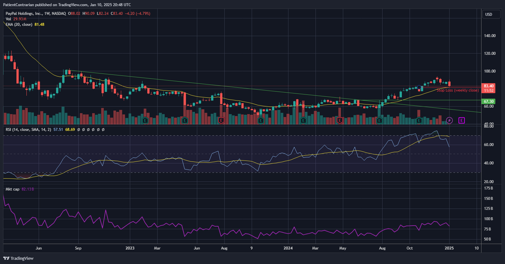The image size is (505, 264).
Task: Click the 20.00 RSI axis label
Action: coord(489,182)
